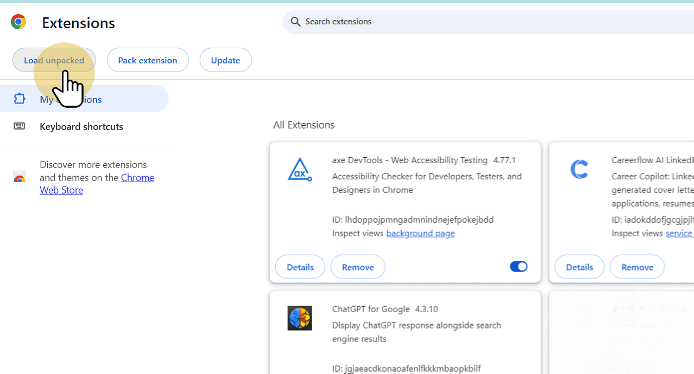Click ChatGPT for Google description text

pos(417,332)
